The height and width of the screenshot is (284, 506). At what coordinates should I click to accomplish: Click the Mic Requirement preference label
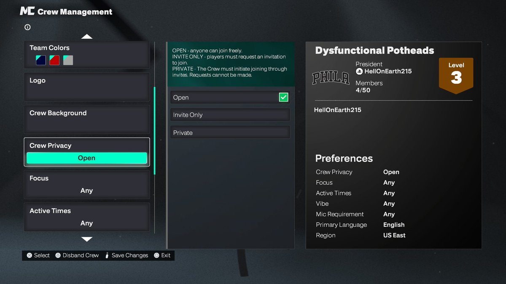pyautogui.click(x=340, y=214)
